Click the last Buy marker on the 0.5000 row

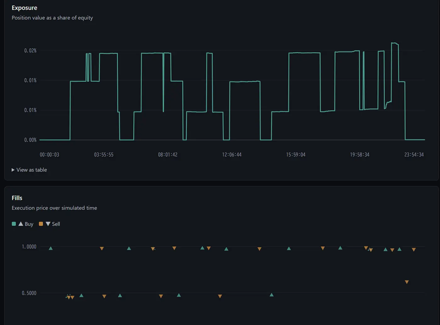tap(272, 295)
